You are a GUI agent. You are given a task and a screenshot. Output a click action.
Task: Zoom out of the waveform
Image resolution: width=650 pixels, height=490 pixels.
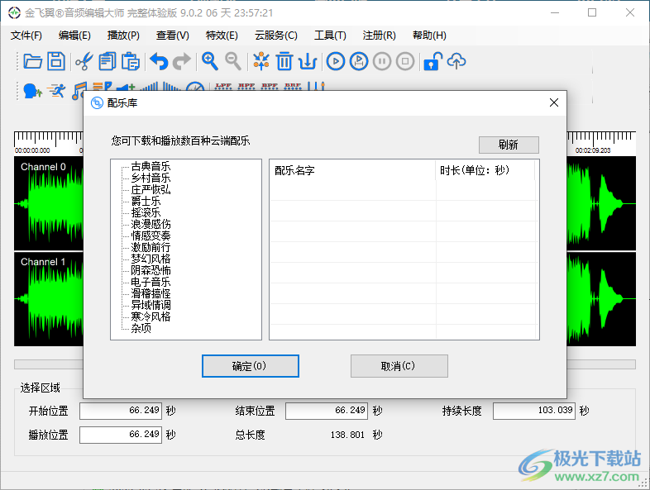[233, 61]
